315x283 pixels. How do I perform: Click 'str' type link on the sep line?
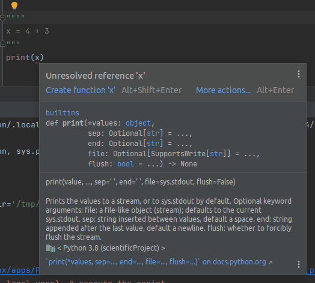coord(153,133)
